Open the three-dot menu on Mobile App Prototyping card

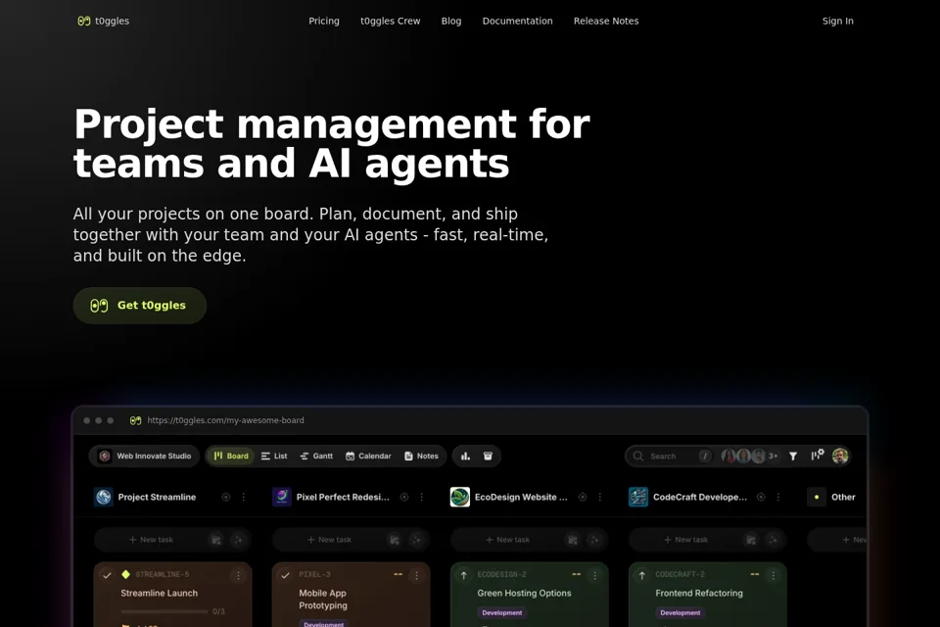click(x=417, y=575)
